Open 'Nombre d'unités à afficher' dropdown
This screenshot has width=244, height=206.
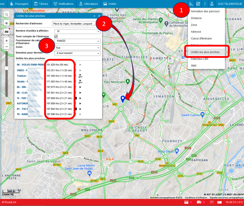click(x=77, y=31)
